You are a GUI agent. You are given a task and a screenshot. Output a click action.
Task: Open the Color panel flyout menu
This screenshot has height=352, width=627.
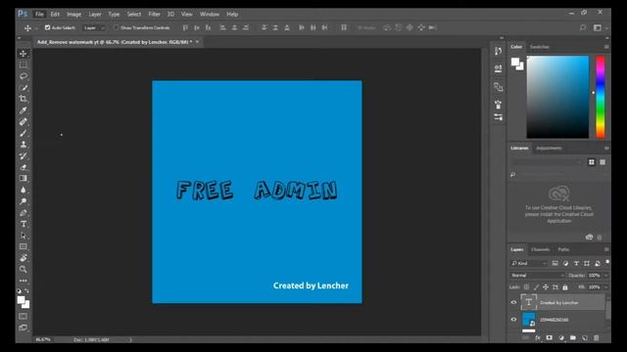pos(606,47)
